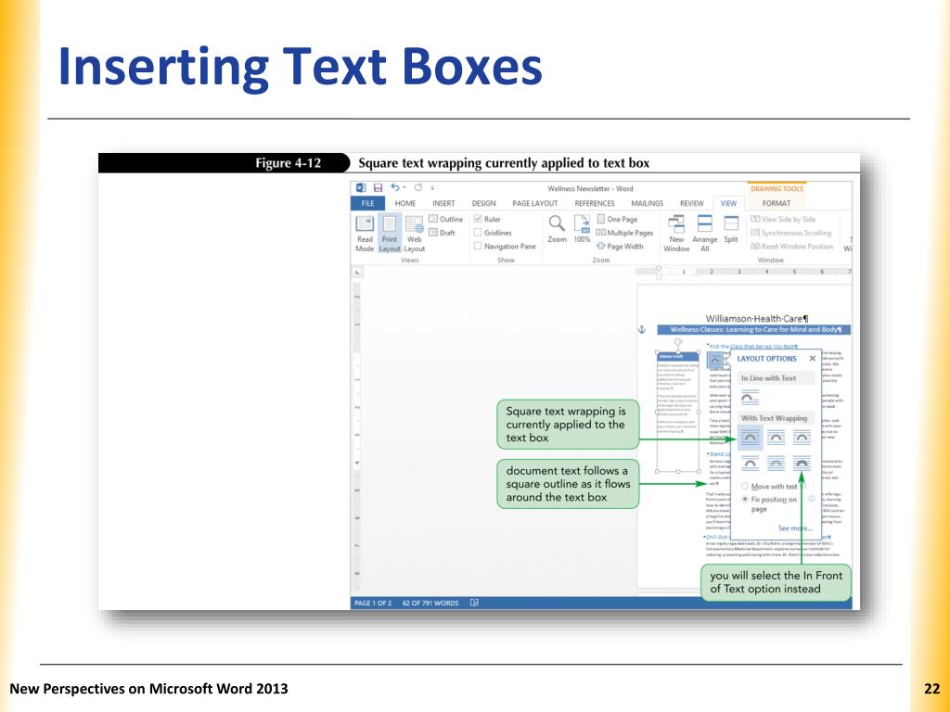The height and width of the screenshot is (712, 950).
Task: Uncheck the Ruler checkbox
Action: click(x=478, y=220)
